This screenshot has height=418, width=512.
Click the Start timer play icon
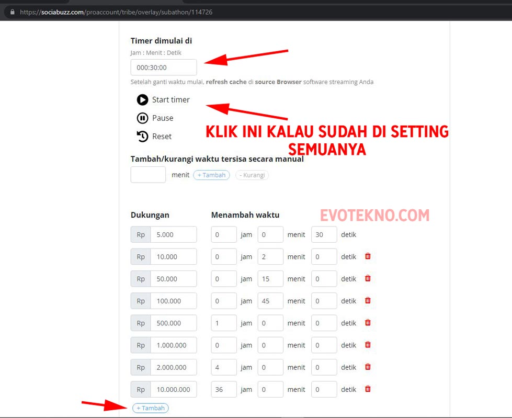pyautogui.click(x=142, y=100)
